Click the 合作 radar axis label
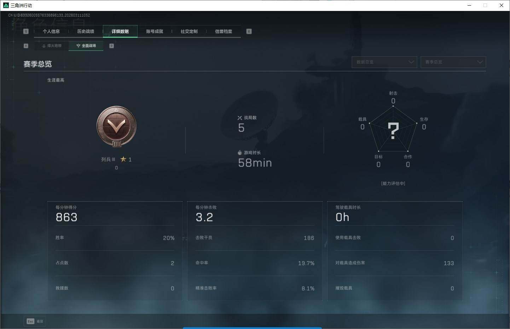The height and width of the screenshot is (329, 510). pos(408,157)
